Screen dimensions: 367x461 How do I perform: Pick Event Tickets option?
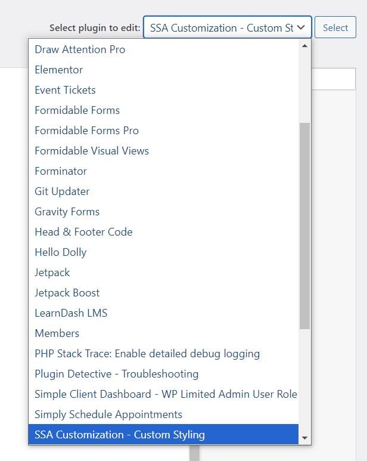[163, 90]
